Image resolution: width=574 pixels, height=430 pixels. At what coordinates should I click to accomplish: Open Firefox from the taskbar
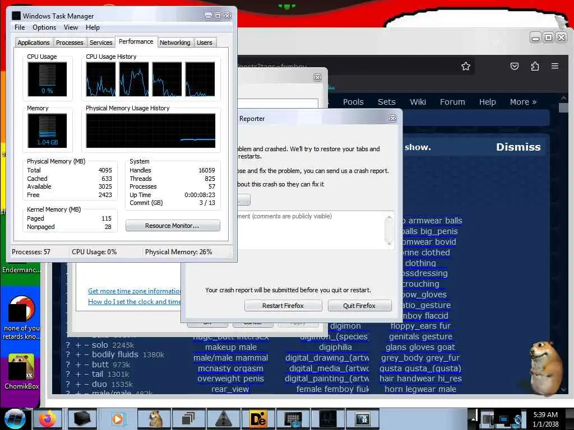(x=47, y=419)
